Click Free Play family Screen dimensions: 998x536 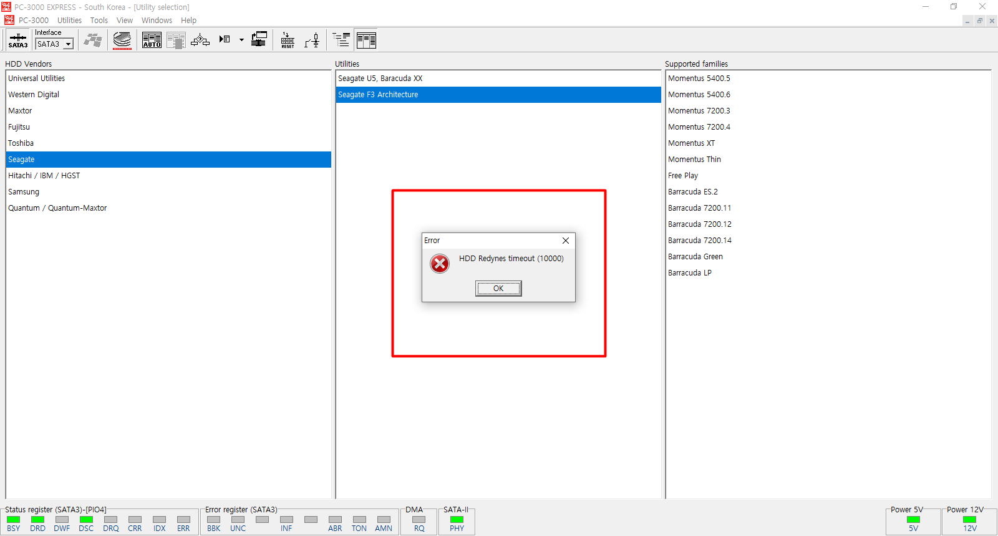coord(828,176)
